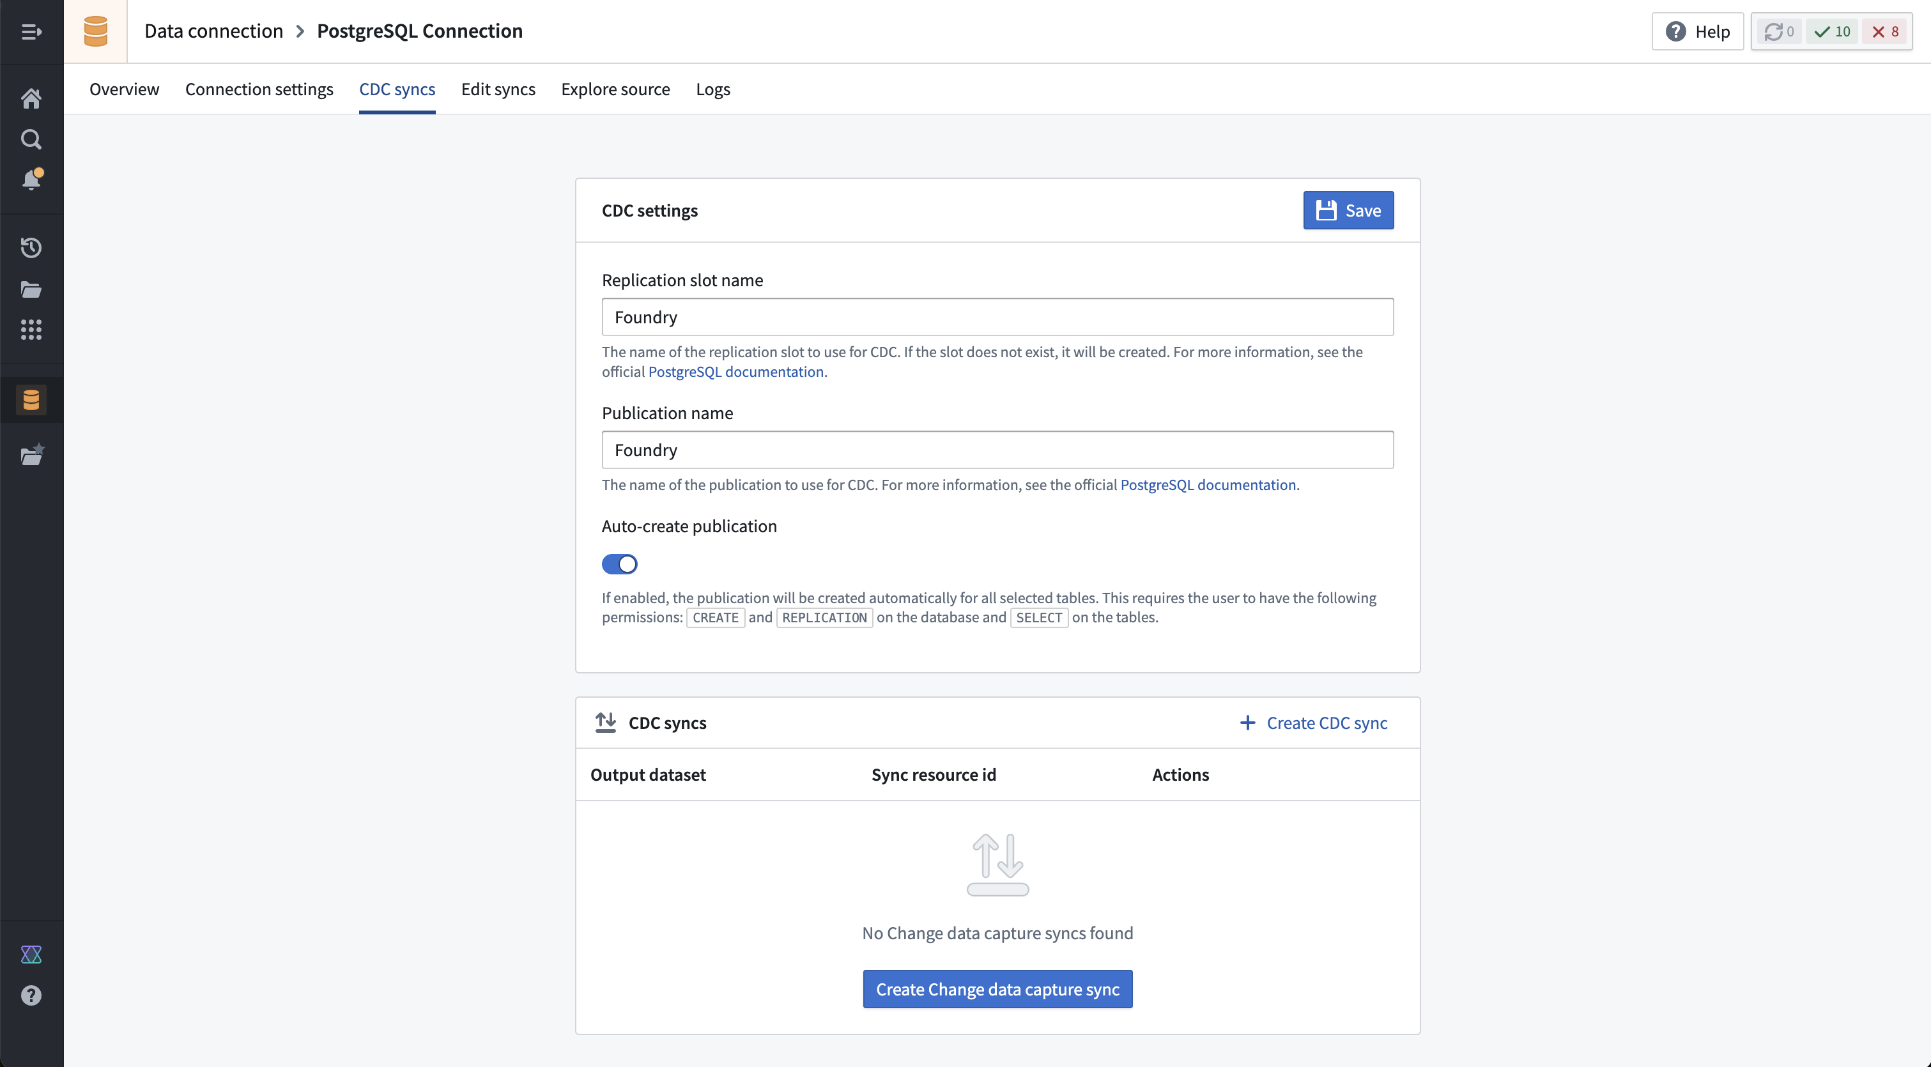Click the Save button in CDC settings

pos(1348,211)
